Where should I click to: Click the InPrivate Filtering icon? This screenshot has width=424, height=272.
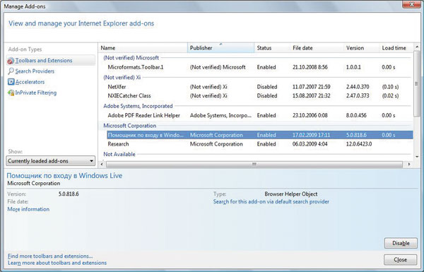[11, 93]
